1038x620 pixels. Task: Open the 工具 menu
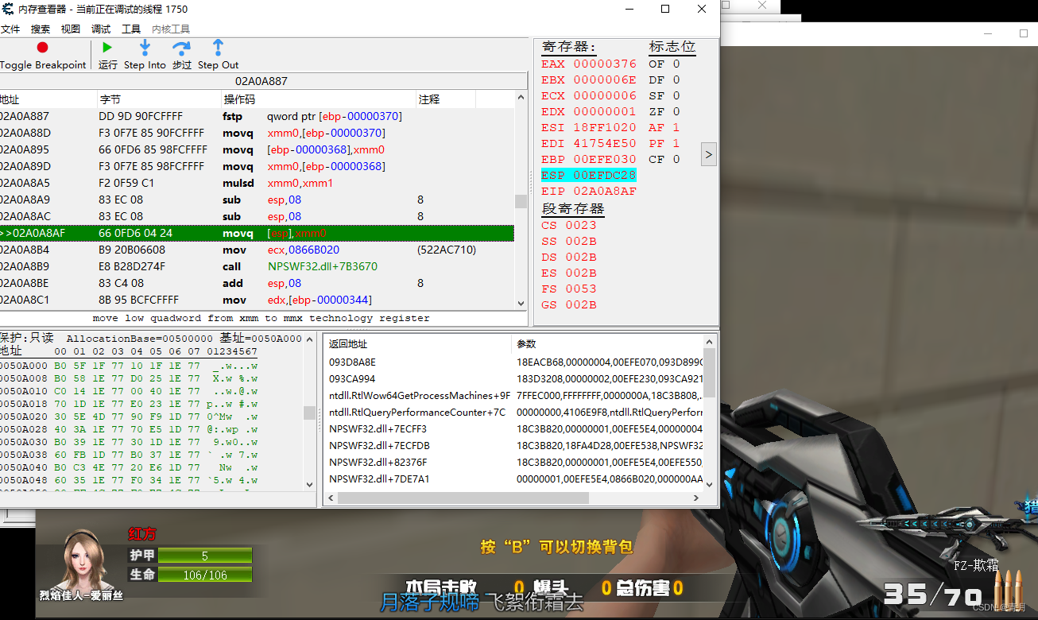pyautogui.click(x=131, y=29)
